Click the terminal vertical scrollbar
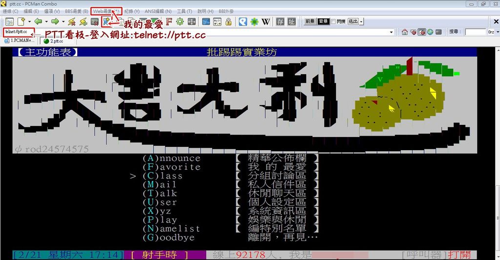 coord(498,153)
